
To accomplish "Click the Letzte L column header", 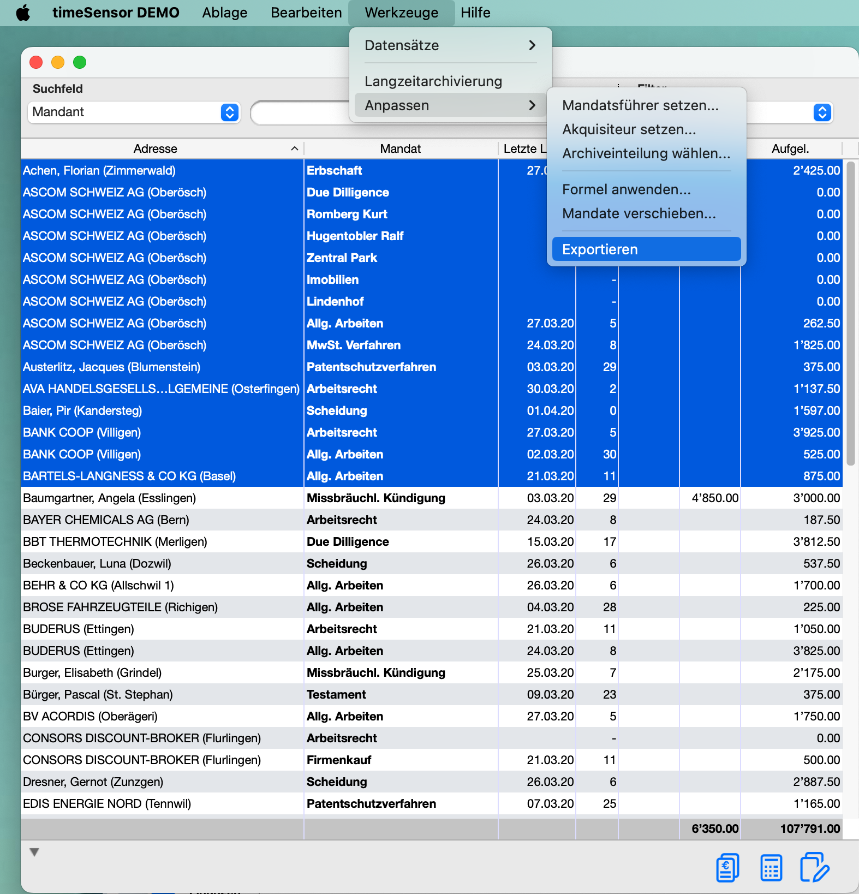I will coord(524,148).
